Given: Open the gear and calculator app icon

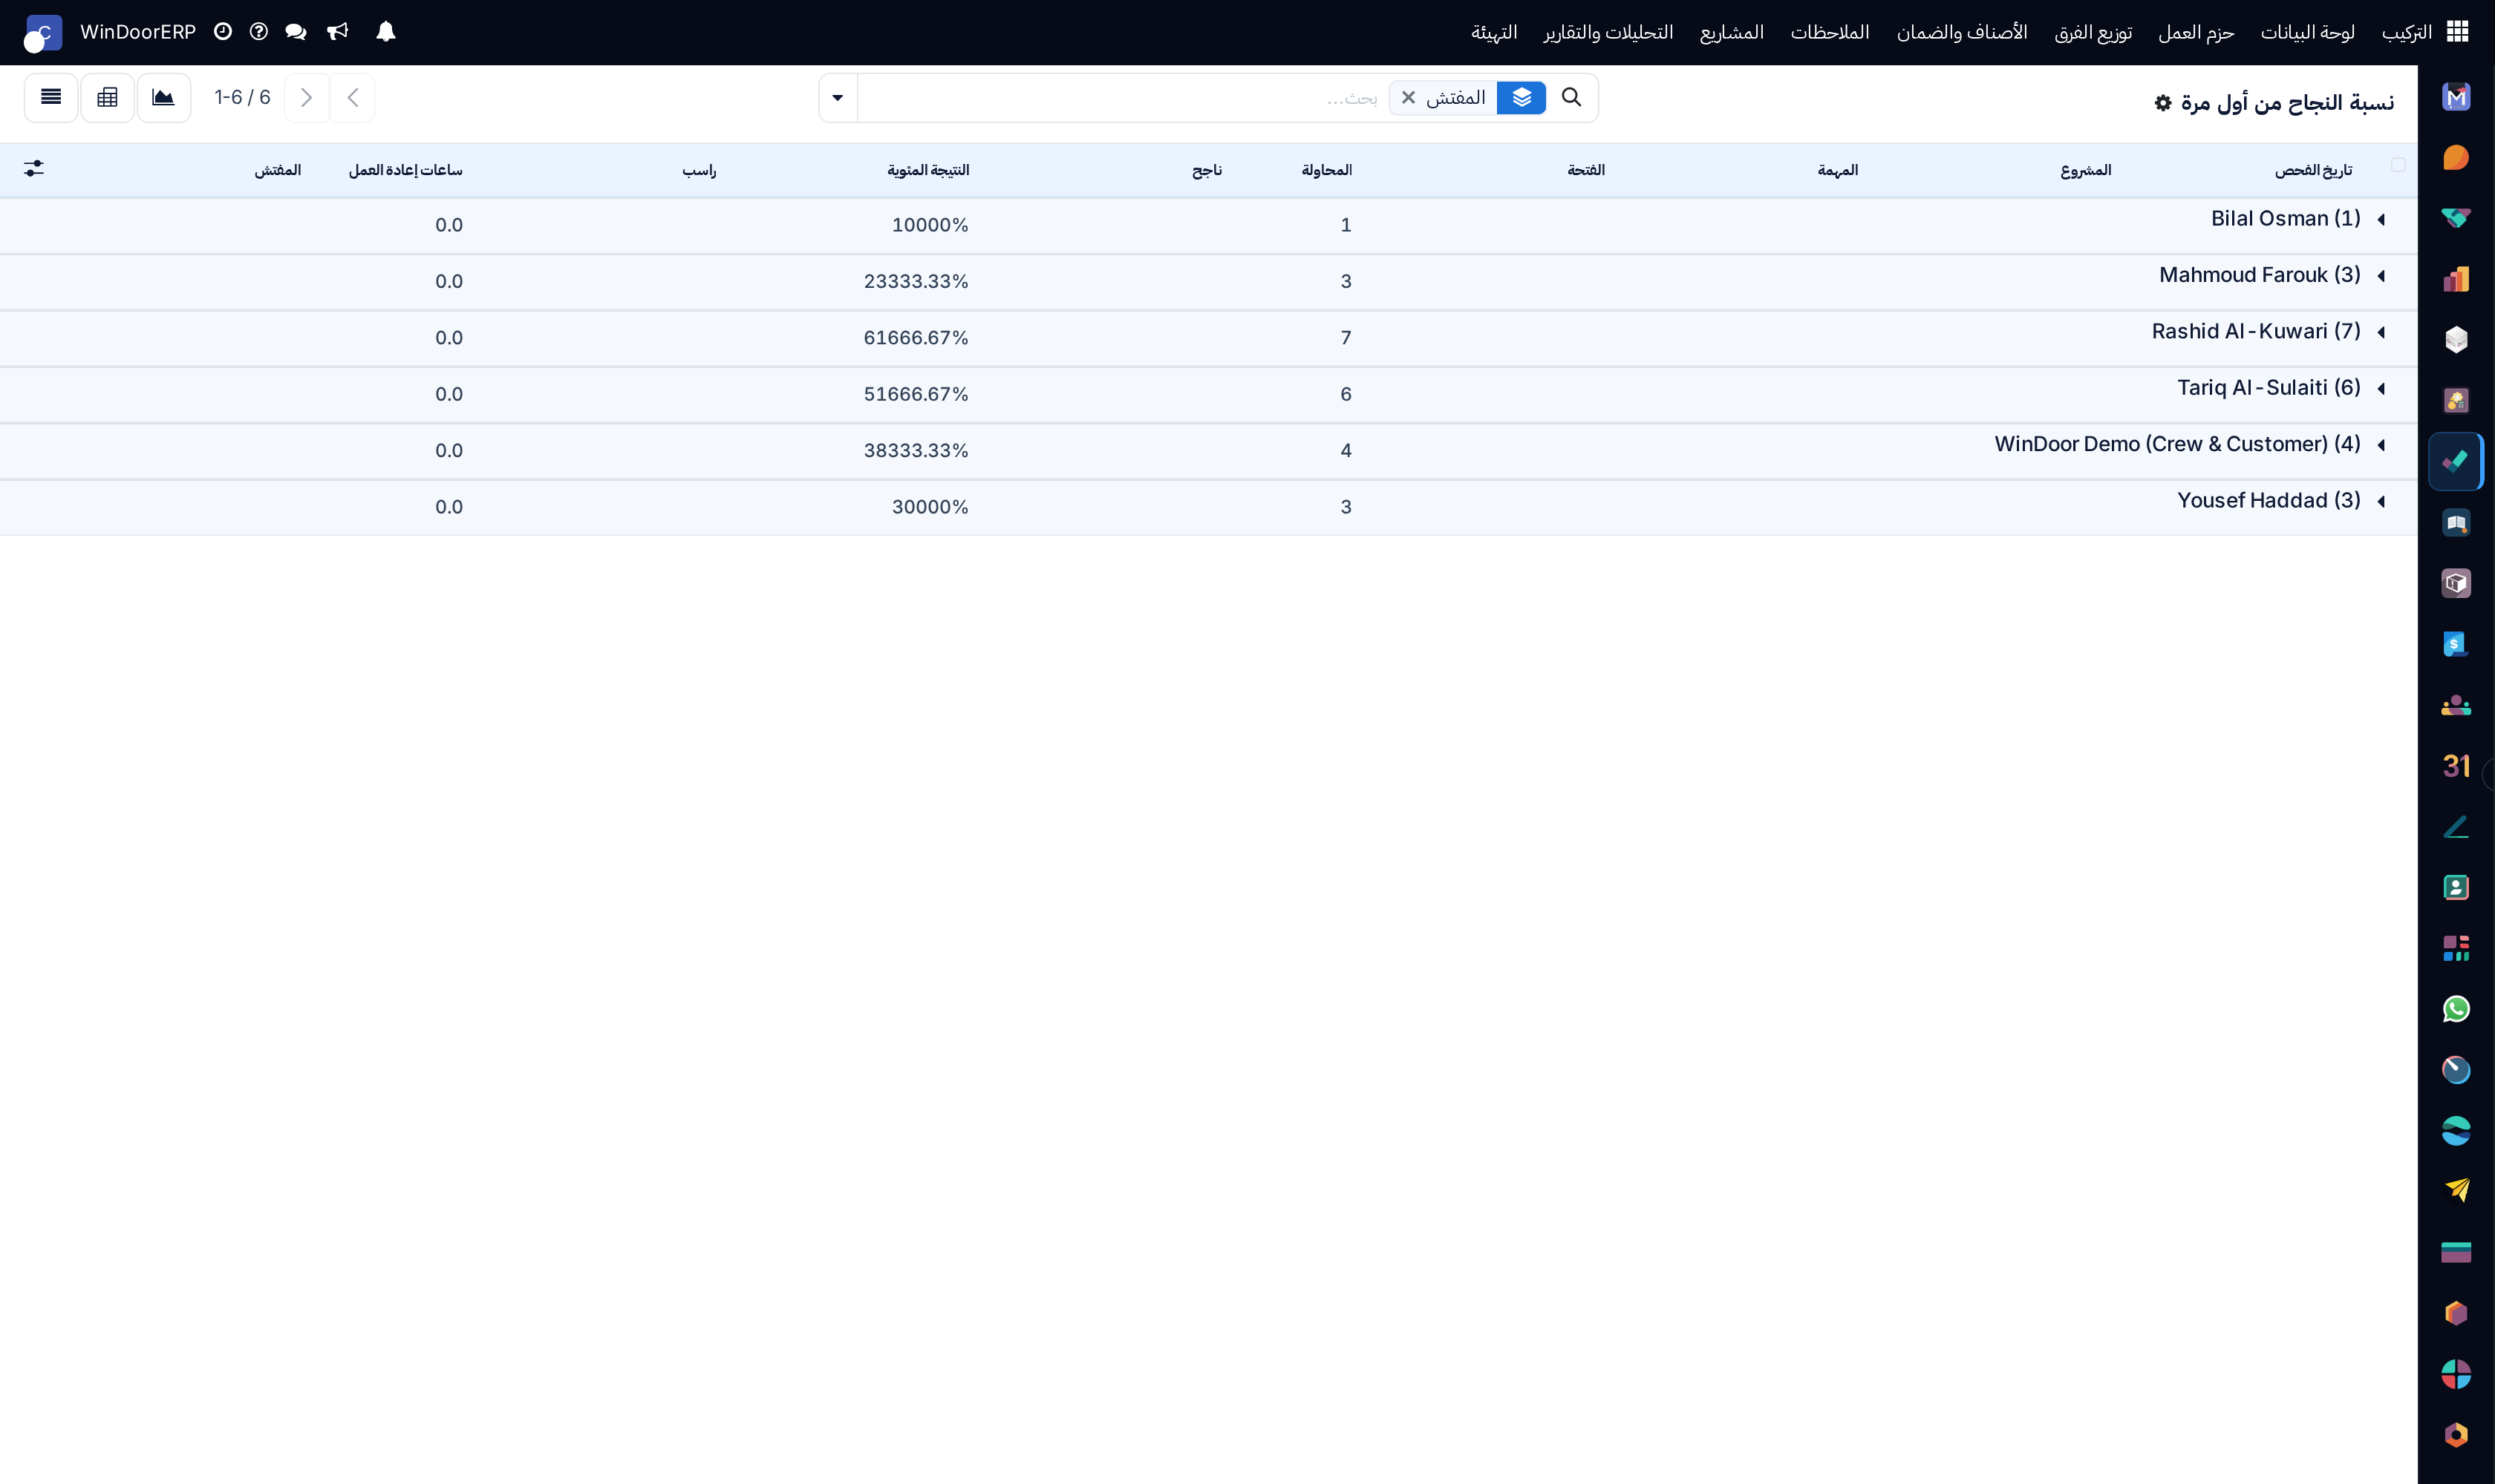Looking at the screenshot, I should point(2456,401).
